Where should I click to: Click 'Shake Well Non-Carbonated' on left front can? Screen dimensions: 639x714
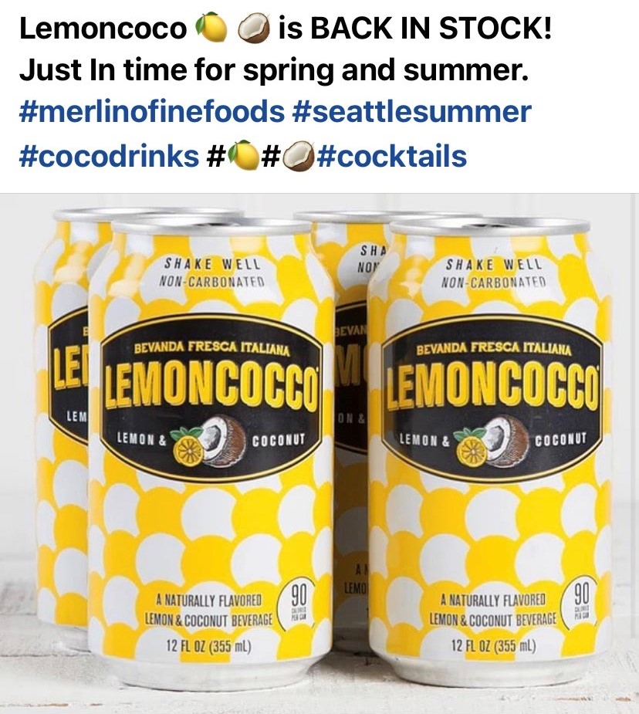click(x=211, y=272)
